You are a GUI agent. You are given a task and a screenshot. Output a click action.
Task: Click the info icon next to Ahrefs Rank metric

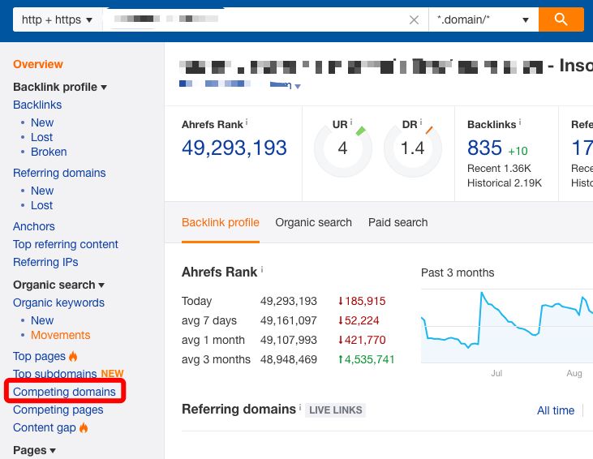tap(247, 122)
